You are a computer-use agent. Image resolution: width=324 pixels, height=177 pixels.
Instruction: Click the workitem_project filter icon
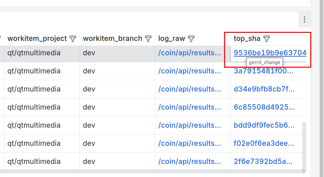click(73, 39)
